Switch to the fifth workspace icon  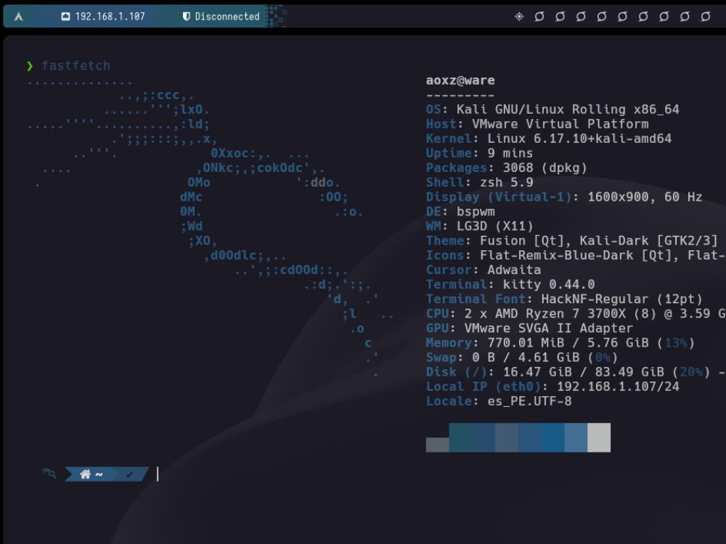click(x=602, y=17)
